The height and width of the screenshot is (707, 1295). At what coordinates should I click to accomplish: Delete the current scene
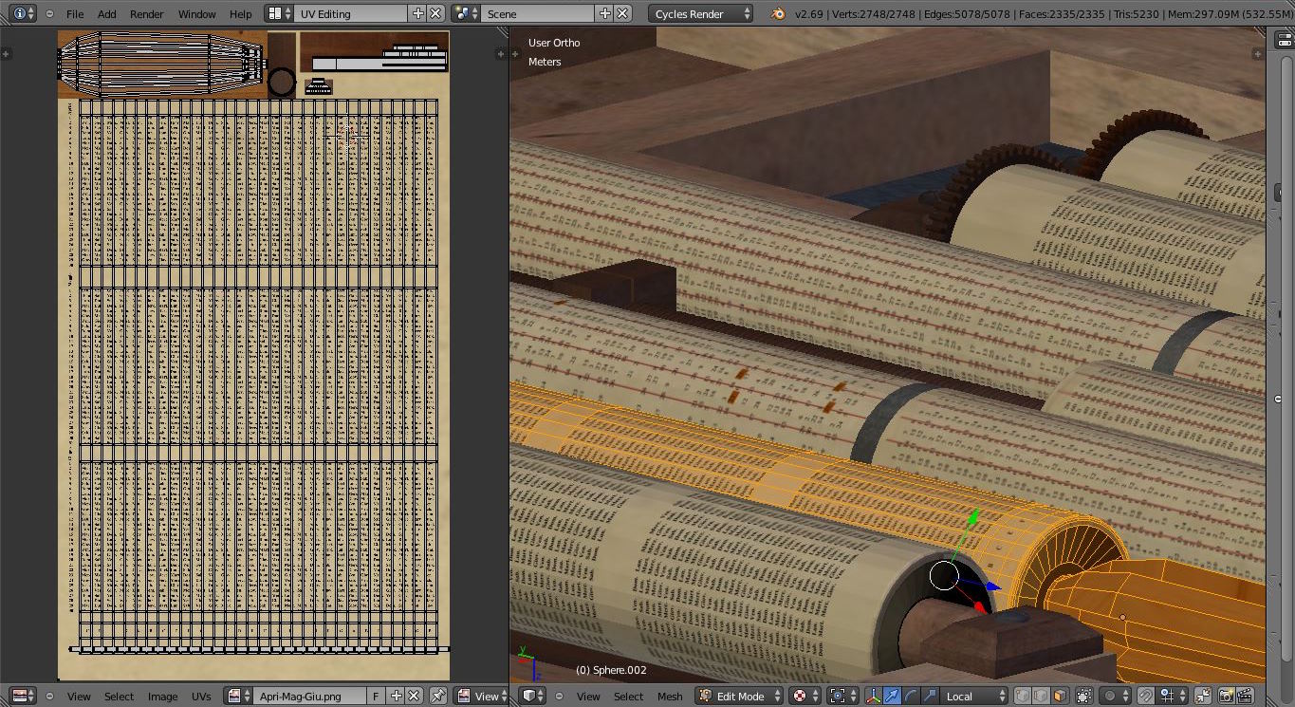tap(622, 13)
